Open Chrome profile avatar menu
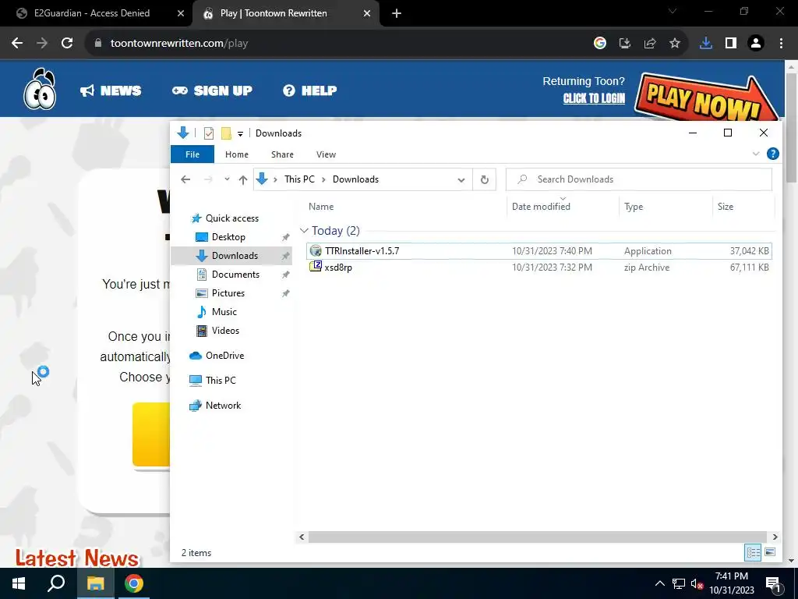The image size is (798, 599). click(756, 44)
